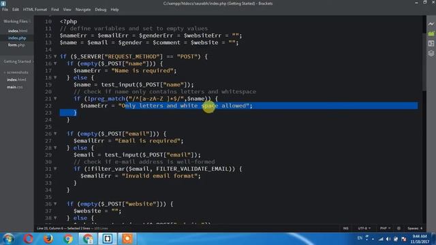Collapse code block at line 16
This screenshot has width=436, height=245.
[x=55, y=63]
